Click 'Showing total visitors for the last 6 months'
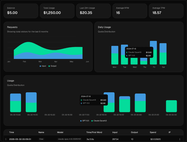This screenshot has width=187, height=142. 28,32
